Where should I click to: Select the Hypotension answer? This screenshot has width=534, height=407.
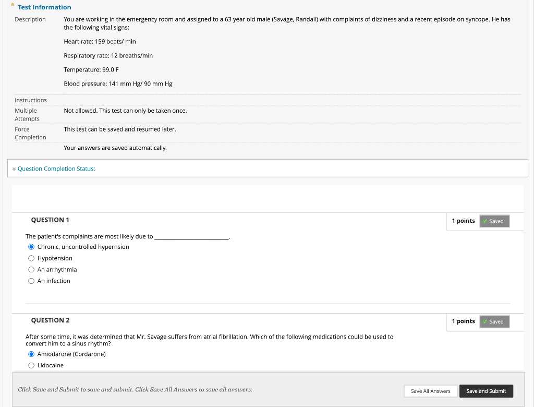(x=31, y=258)
